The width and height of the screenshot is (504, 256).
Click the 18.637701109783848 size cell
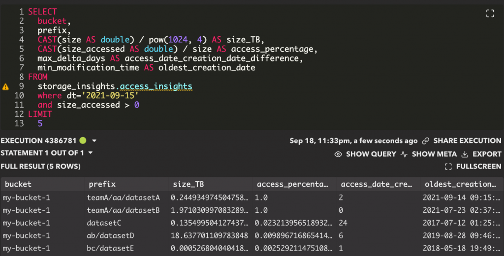(209, 235)
